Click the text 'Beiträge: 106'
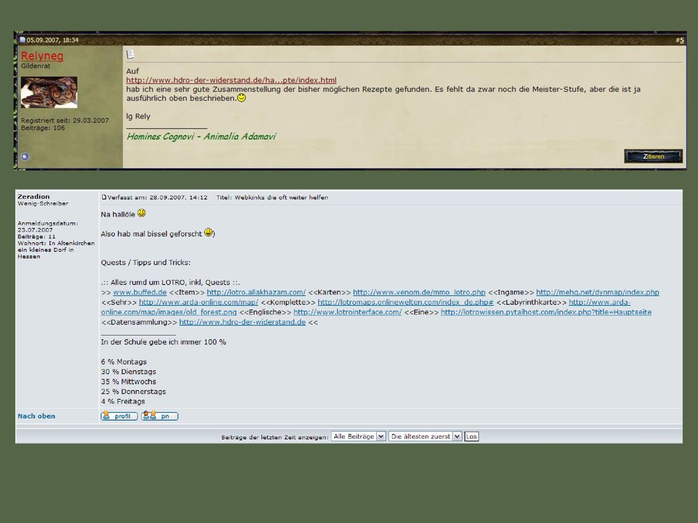 (43, 128)
